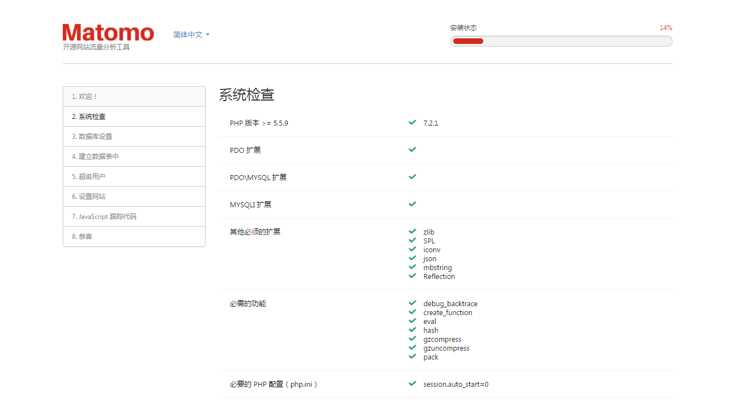Click the '必要的 PHP 配置（php.ini）' label
The height and width of the screenshot is (404, 736).
274,385
